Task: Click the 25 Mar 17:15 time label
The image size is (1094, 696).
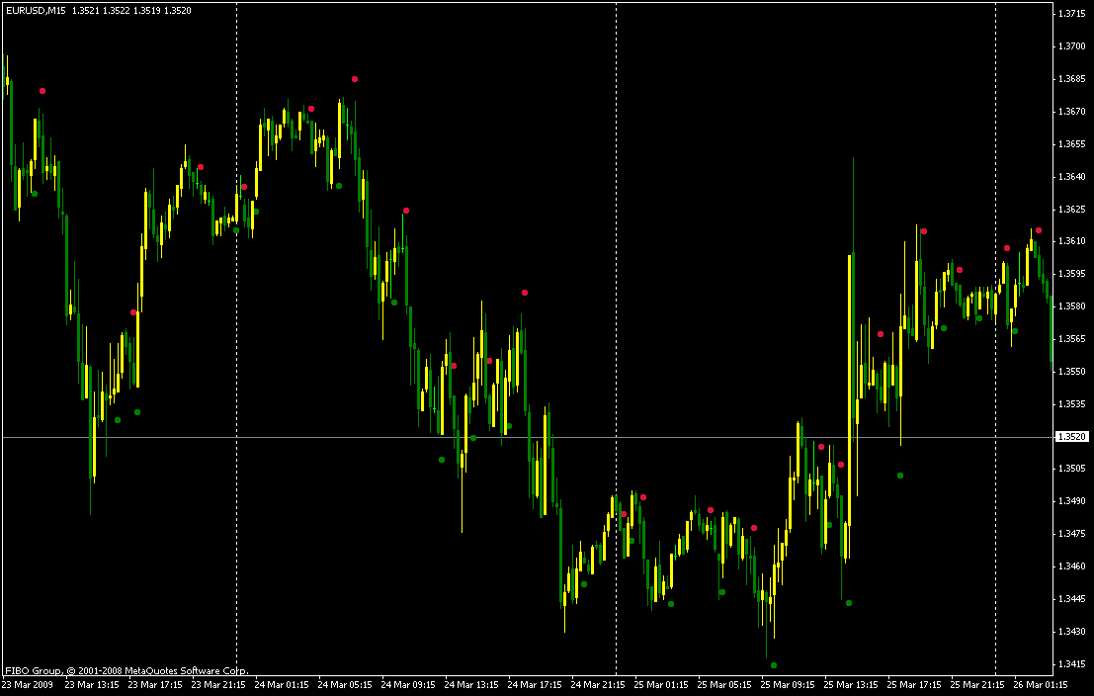Action: (x=915, y=685)
